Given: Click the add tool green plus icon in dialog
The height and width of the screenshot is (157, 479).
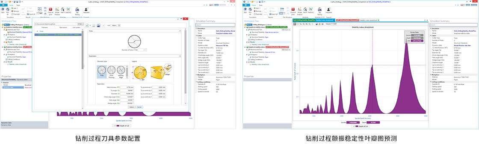Looking at the screenshot, I should click(x=87, y=25).
